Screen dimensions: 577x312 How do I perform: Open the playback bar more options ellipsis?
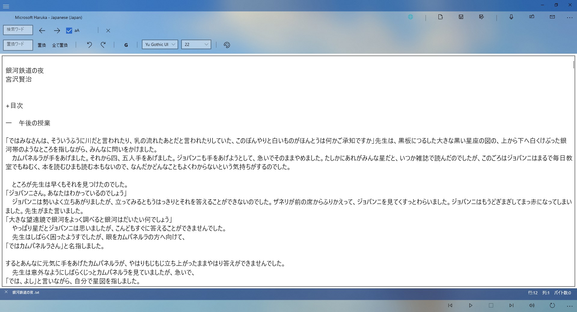coord(569,306)
